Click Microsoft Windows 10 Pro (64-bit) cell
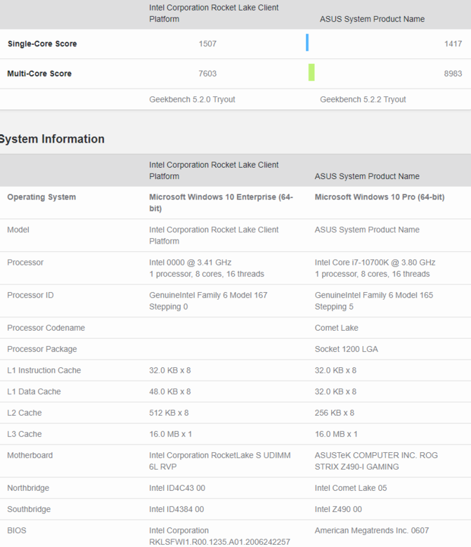 [x=380, y=197]
